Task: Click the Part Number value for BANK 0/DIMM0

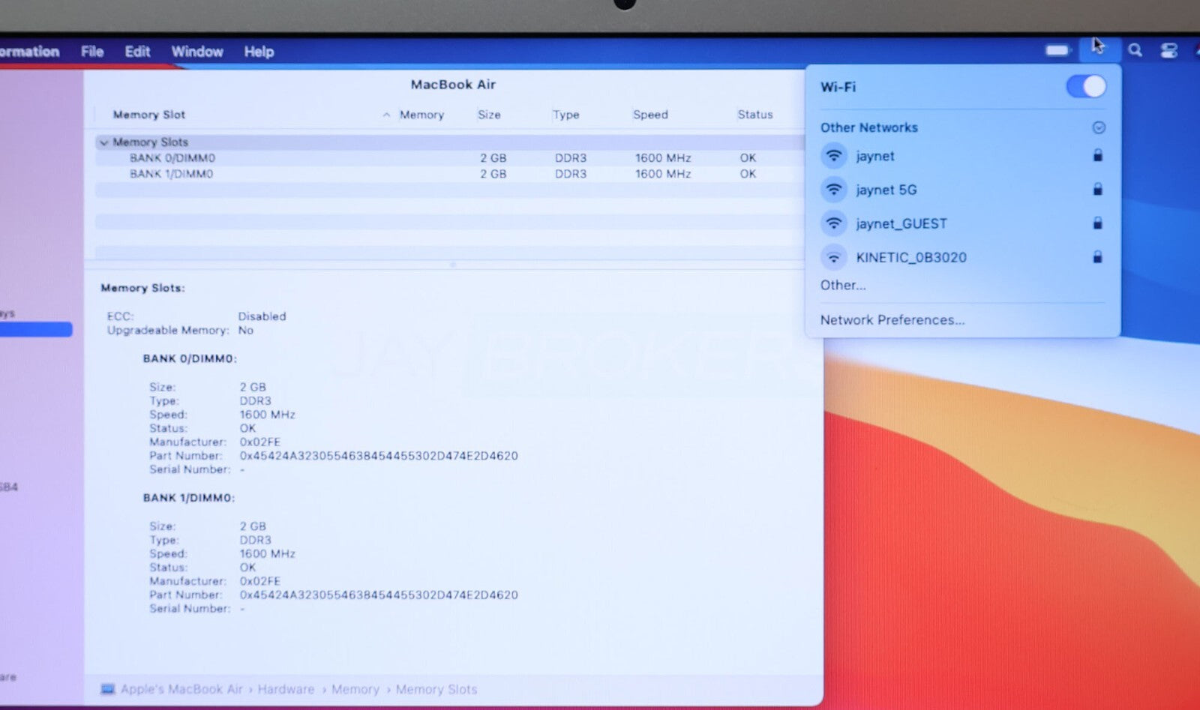Action: pos(379,456)
